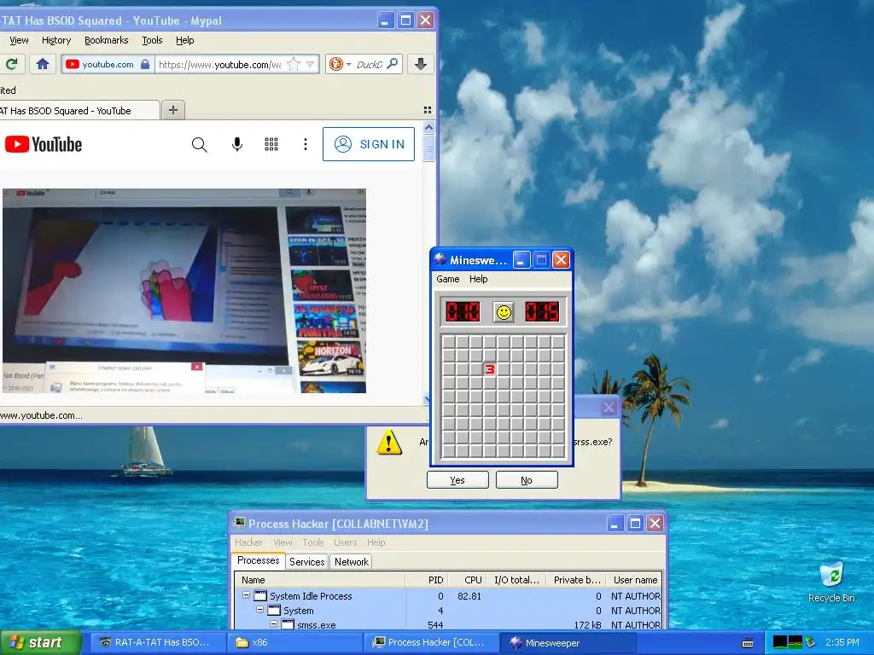Switch to the Processes tab

[258, 561]
